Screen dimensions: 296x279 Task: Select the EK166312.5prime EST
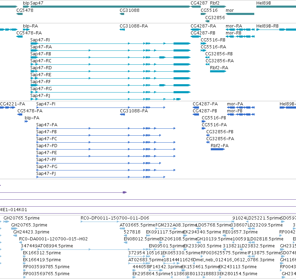24,256
